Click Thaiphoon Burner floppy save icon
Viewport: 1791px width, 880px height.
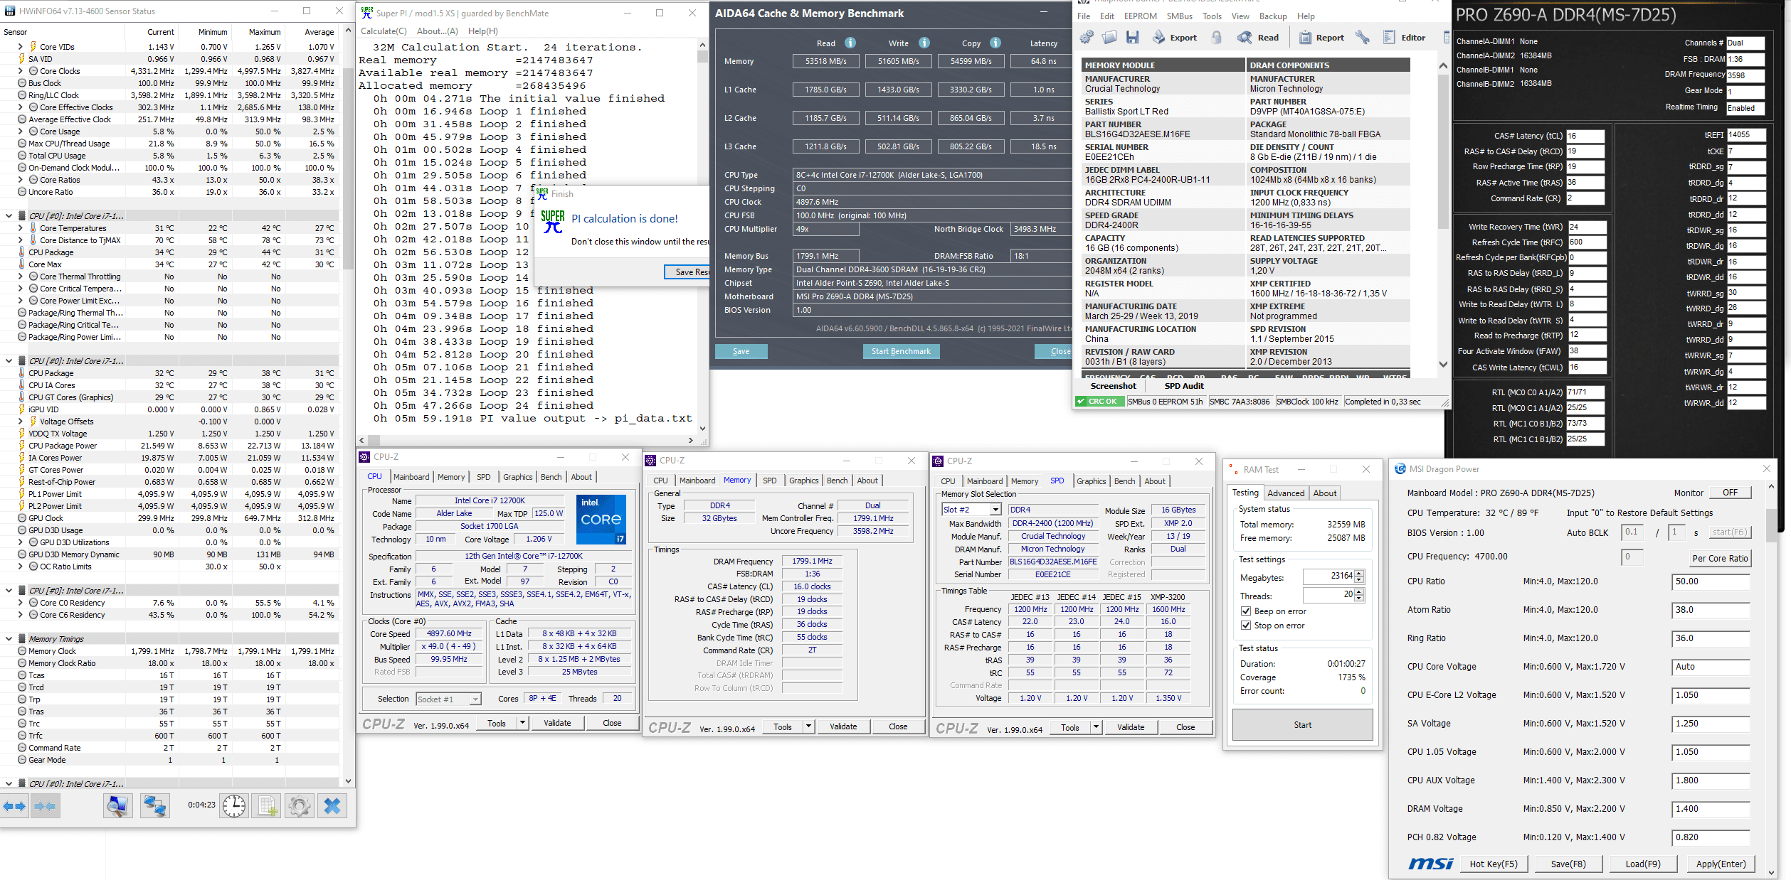tap(1132, 38)
